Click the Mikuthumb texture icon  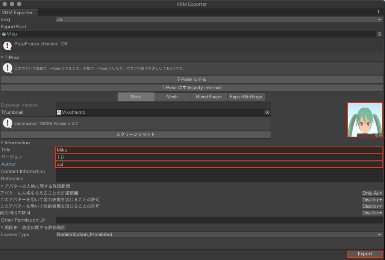tap(59, 112)
